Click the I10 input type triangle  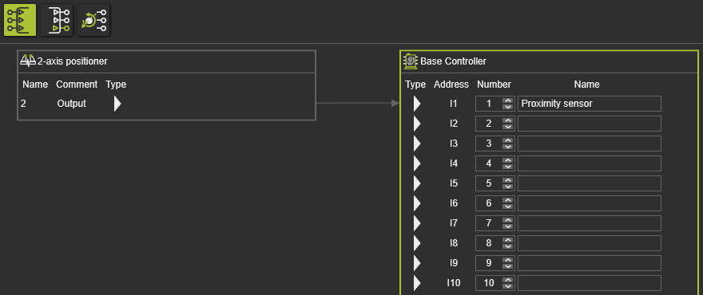pyautogui.click(x=417, y=283)
